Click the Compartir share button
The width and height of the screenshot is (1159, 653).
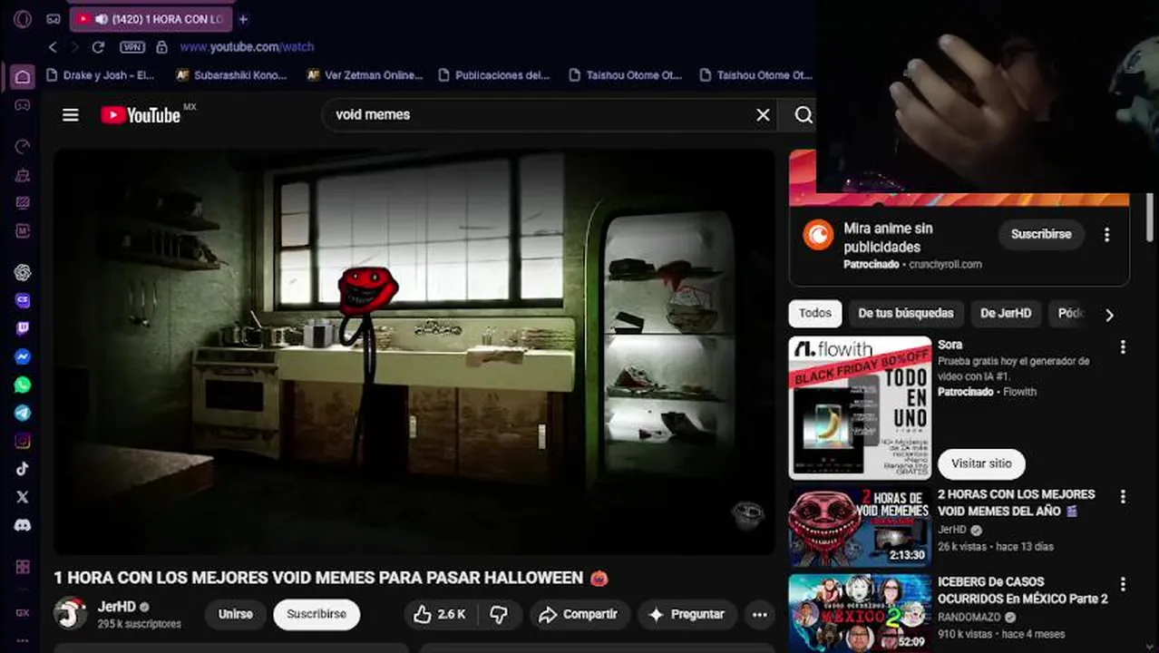[x=579, y=615]
